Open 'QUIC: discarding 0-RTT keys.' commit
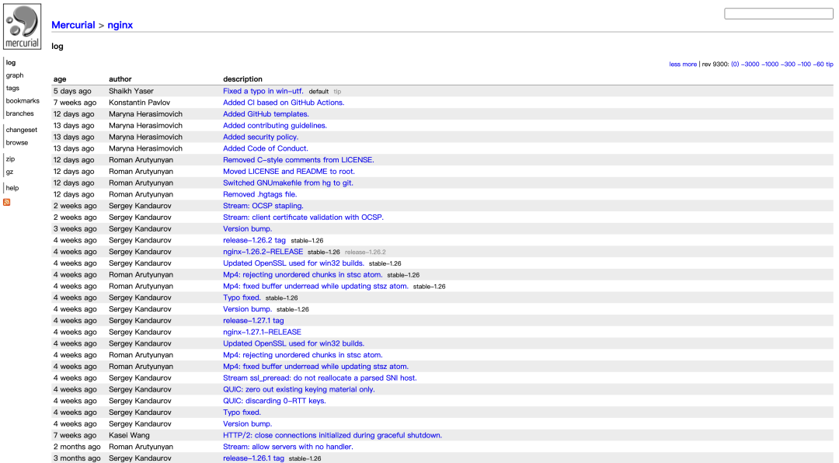 [x=274, y=401]
